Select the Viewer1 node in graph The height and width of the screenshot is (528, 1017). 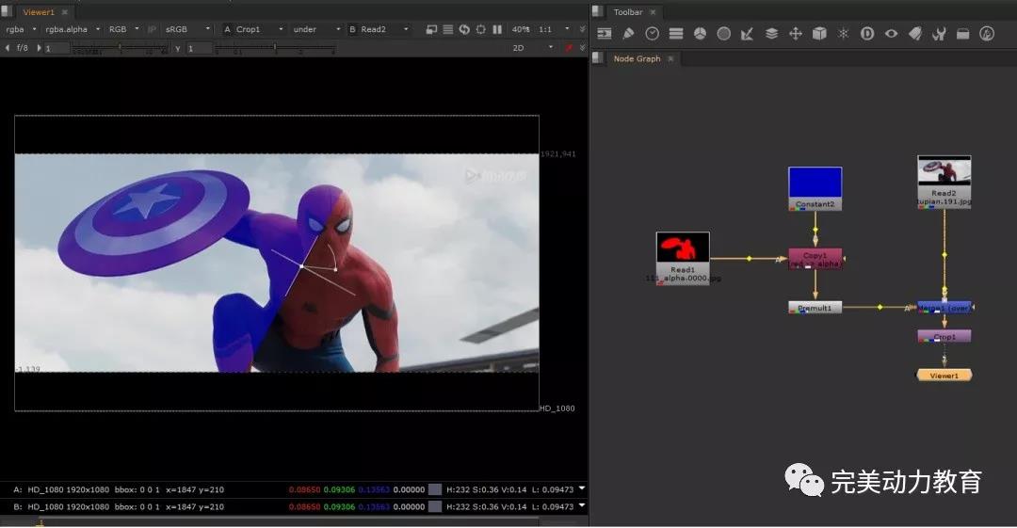point(944,375)
